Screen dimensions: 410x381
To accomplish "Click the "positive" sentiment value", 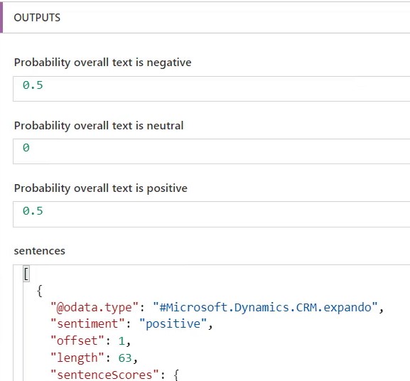I will [173, 323].
